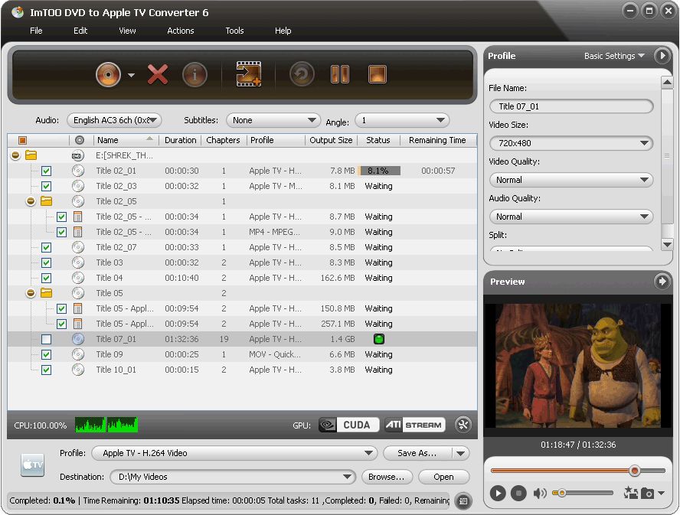The height and width of the screenshot is (515, 680).
Task: Uncheck Title 02_03 checkbox
Action: [x=47, y=187]
